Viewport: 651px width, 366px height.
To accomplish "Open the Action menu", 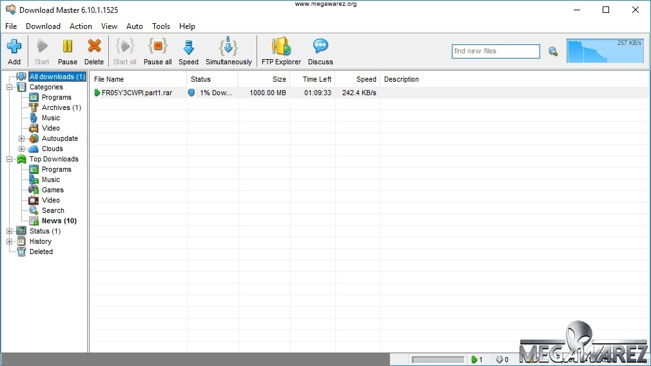I will coord(81,26).
